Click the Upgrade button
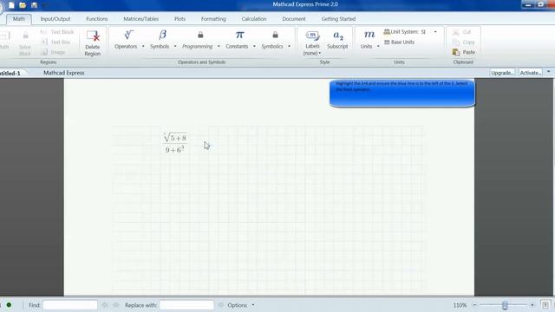 tap(502, 73)
